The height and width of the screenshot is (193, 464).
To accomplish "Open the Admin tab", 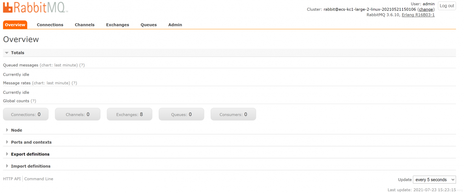I will pos(175,25).
